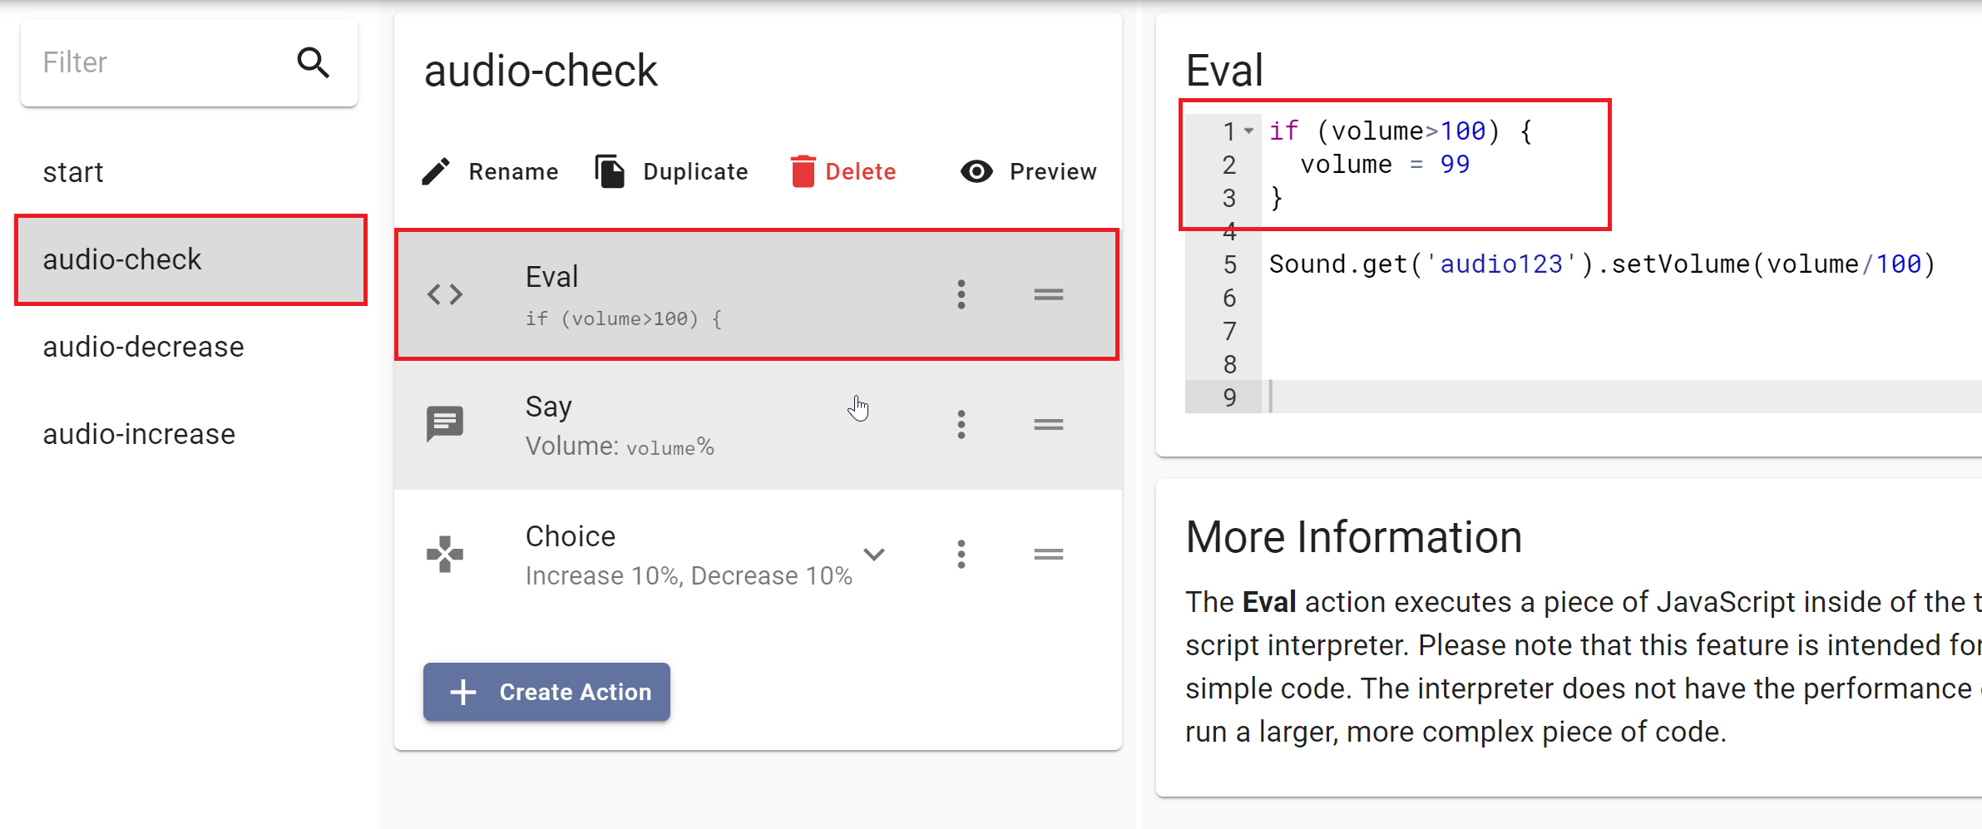Viewport: 1982px width, 829px height.
Task: Click the Delete button label
Action: pos(861,171)
